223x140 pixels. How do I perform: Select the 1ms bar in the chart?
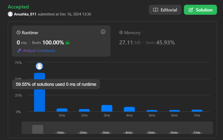click(x=62, y=110)
